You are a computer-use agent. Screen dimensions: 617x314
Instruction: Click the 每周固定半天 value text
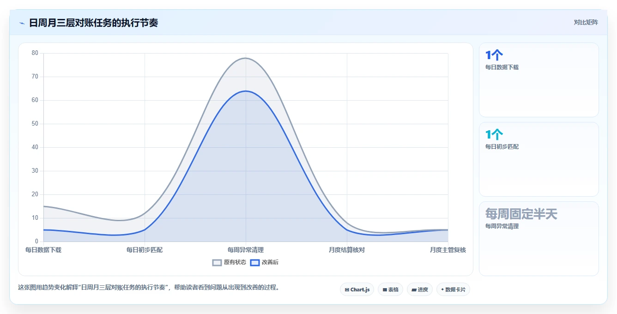521,214
